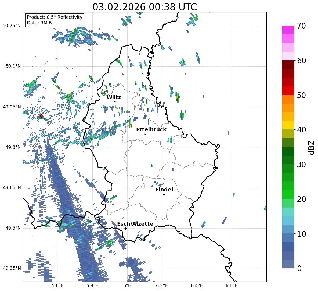Click the colorbar tick label 0
Screen dimensions: 318x291
pyautogui.click(x=299, y=268)
